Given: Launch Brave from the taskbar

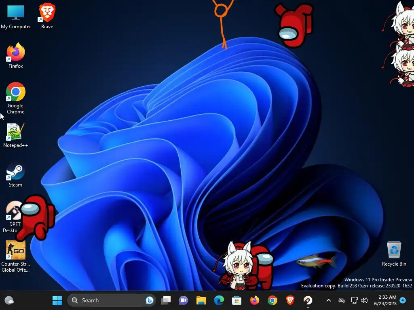Looking at the screenshot, I should [x=290, y=300].
